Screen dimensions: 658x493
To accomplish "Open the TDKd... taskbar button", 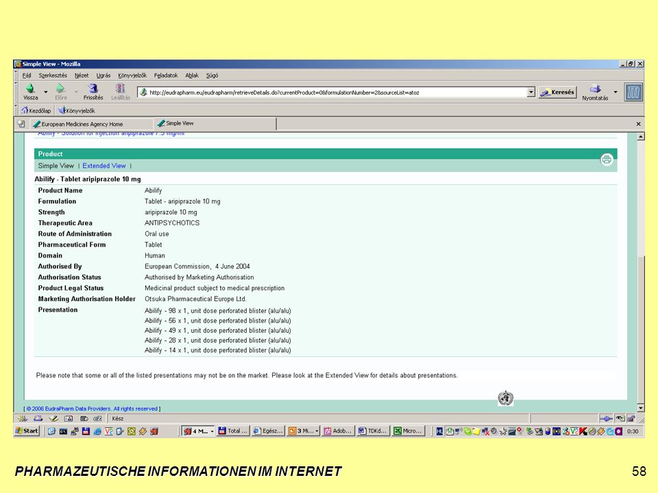I will point(373,431).
